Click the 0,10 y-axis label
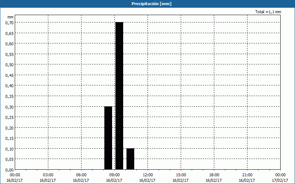The image size is (295, 184). [10, 149]
